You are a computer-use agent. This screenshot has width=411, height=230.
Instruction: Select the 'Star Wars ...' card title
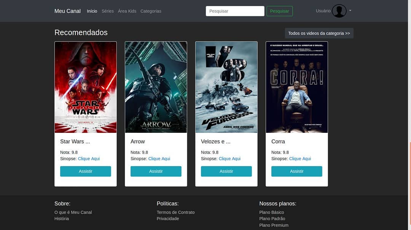pos(75,142)
